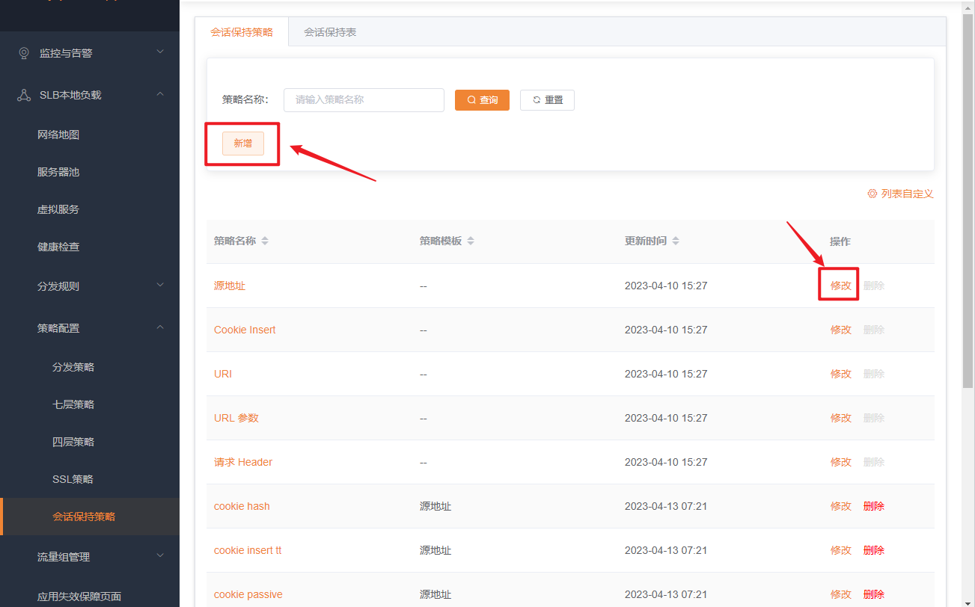Screen dimensions: 975x607
Task: Collapse the 策略配置 submenu chevron
Action: tap(159, 327)
